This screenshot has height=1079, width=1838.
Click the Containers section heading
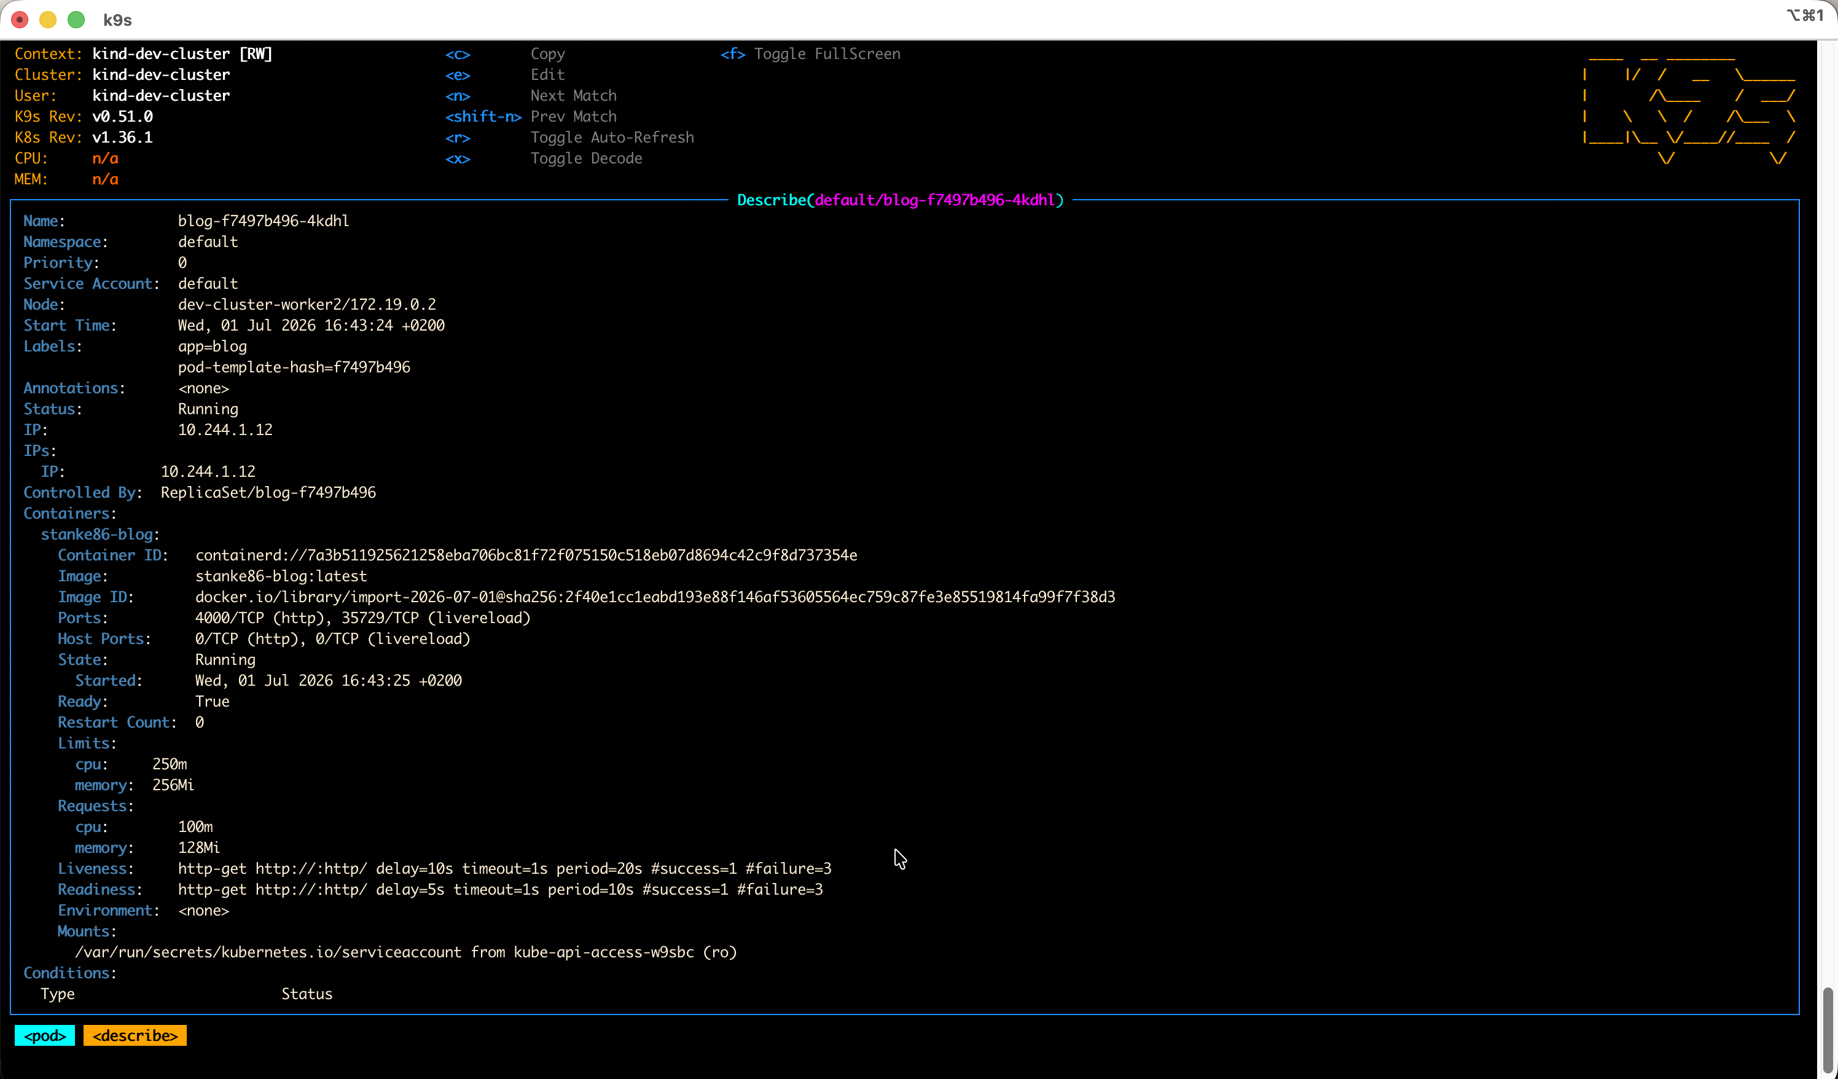coord(70,514)
